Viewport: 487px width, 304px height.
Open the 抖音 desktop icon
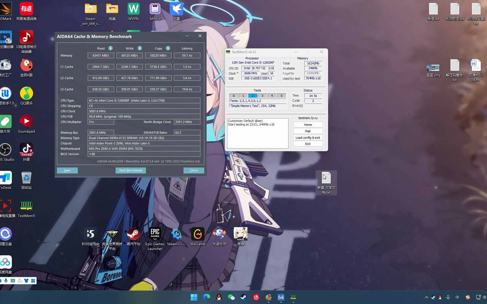pyautogui.click(x=26, y=152)
